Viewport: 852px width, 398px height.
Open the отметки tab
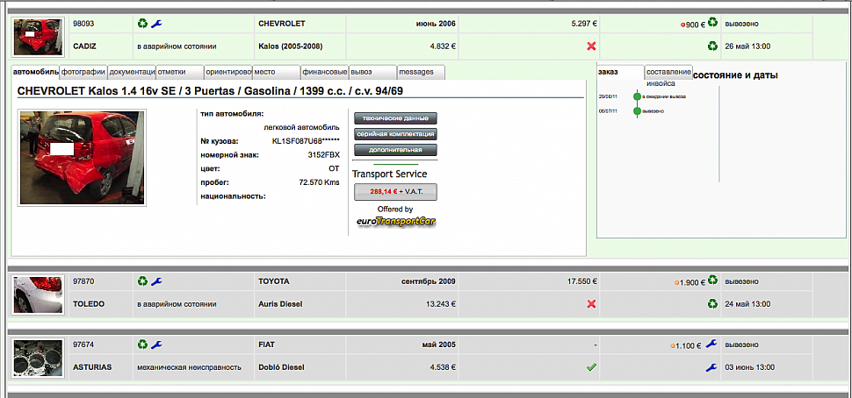pos(180,72)
